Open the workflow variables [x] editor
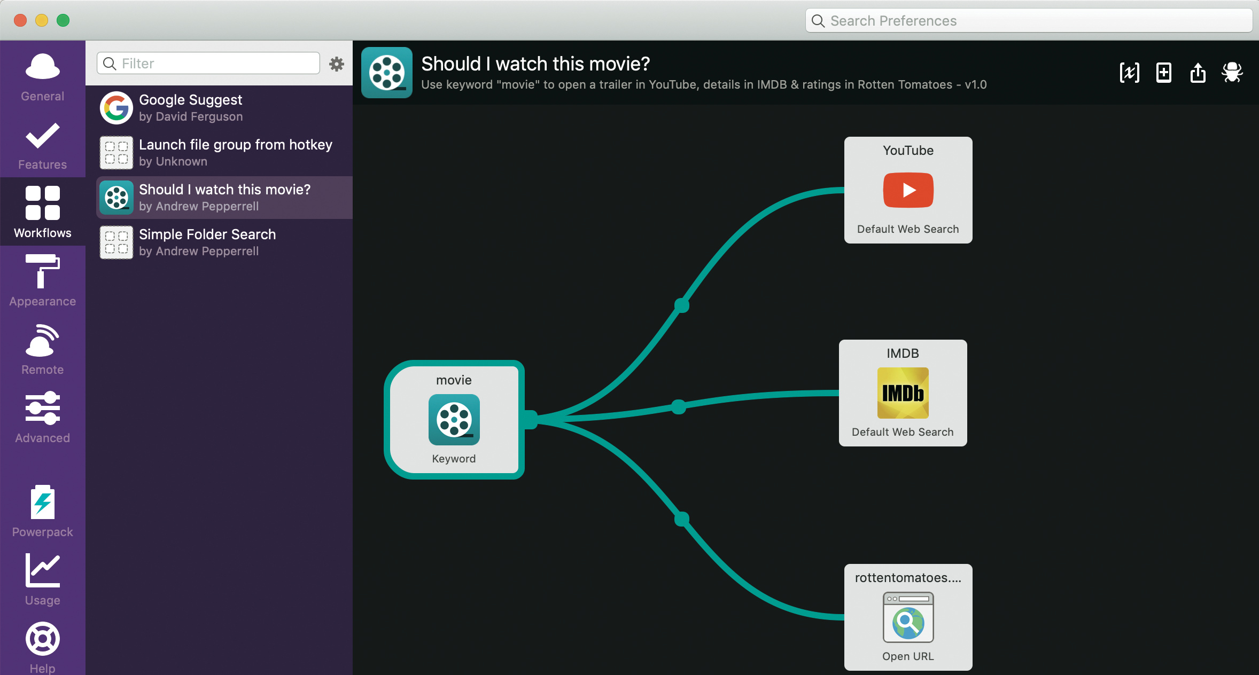Viewport: 1259px width, 675px height. (1129, 73)
